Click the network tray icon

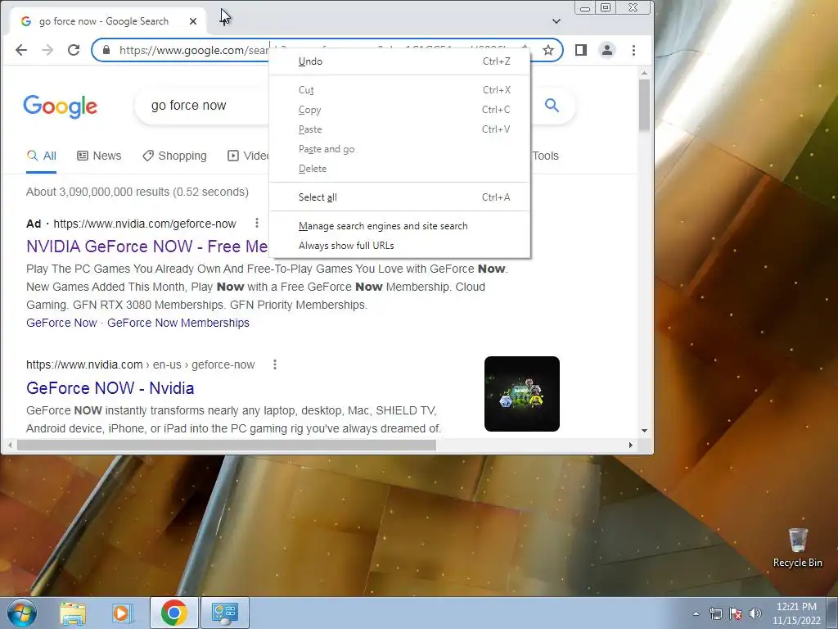tap(715, 613)
